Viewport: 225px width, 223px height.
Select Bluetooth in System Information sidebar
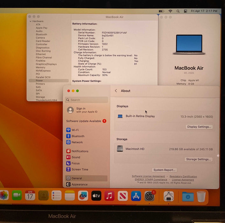click(41, 34)
